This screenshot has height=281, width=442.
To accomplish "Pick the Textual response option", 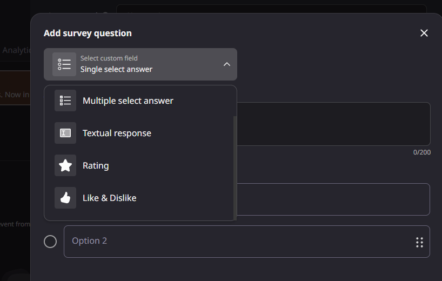I will pyautogui.click(x=117, y=133).
